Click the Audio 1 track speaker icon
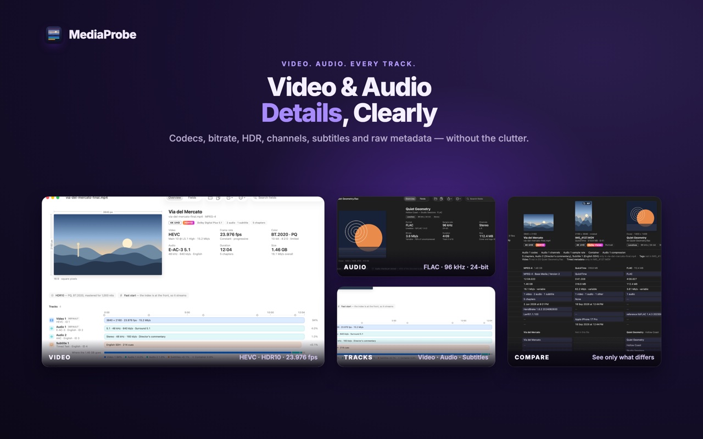Image resolution: width=703 pixels, height=439 pixels. [52, 328]
